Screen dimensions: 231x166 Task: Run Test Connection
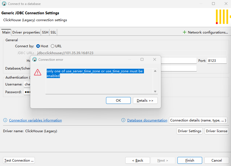click(19, 160)
